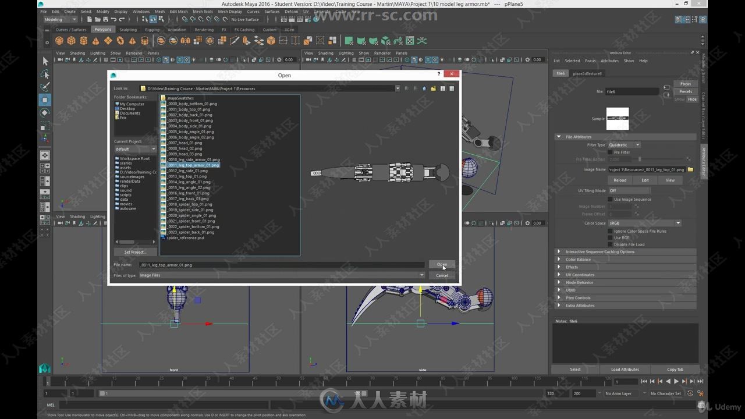Image resolution: width=745 pixels, height=419 pixels.
Task: Click the home/project folder icon in dialog
Action: point(424,88)
